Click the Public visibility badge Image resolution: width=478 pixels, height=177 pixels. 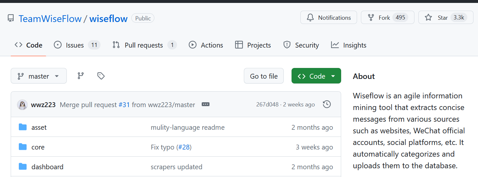pos(143,18)
